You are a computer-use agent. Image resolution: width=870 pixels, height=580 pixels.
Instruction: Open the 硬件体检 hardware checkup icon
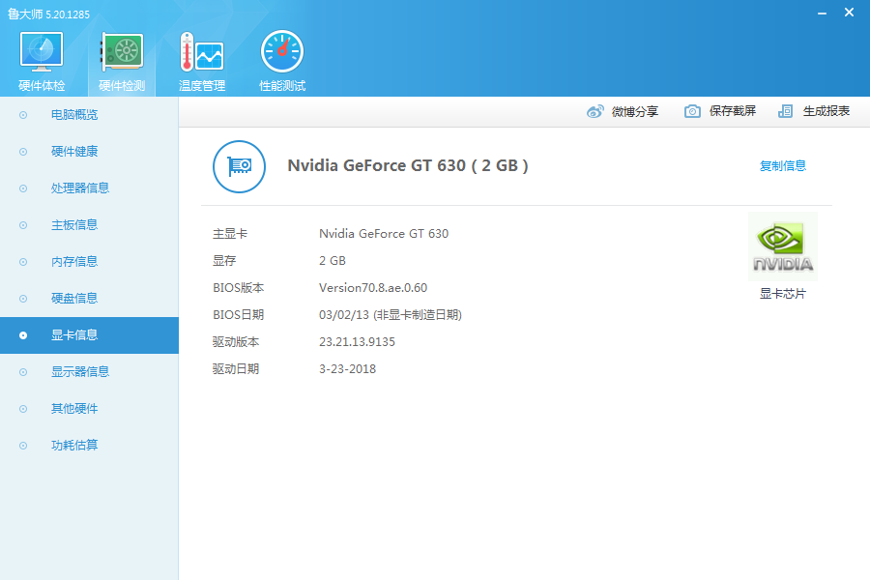pyautogui.click(x=42, y=53)
